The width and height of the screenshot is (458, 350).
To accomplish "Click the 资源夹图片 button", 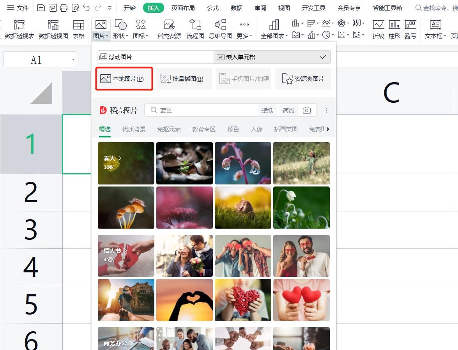I will (x=303, y=79).
